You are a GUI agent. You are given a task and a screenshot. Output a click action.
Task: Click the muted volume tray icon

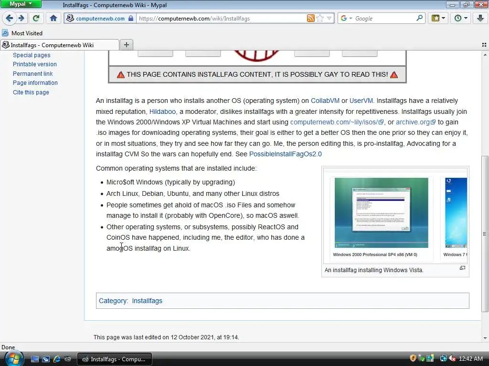pyautogui.click(x=452, y=358)
